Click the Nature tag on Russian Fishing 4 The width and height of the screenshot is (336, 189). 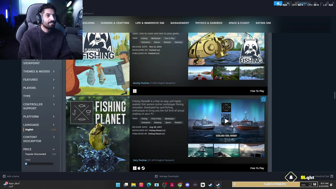(157, 42)
